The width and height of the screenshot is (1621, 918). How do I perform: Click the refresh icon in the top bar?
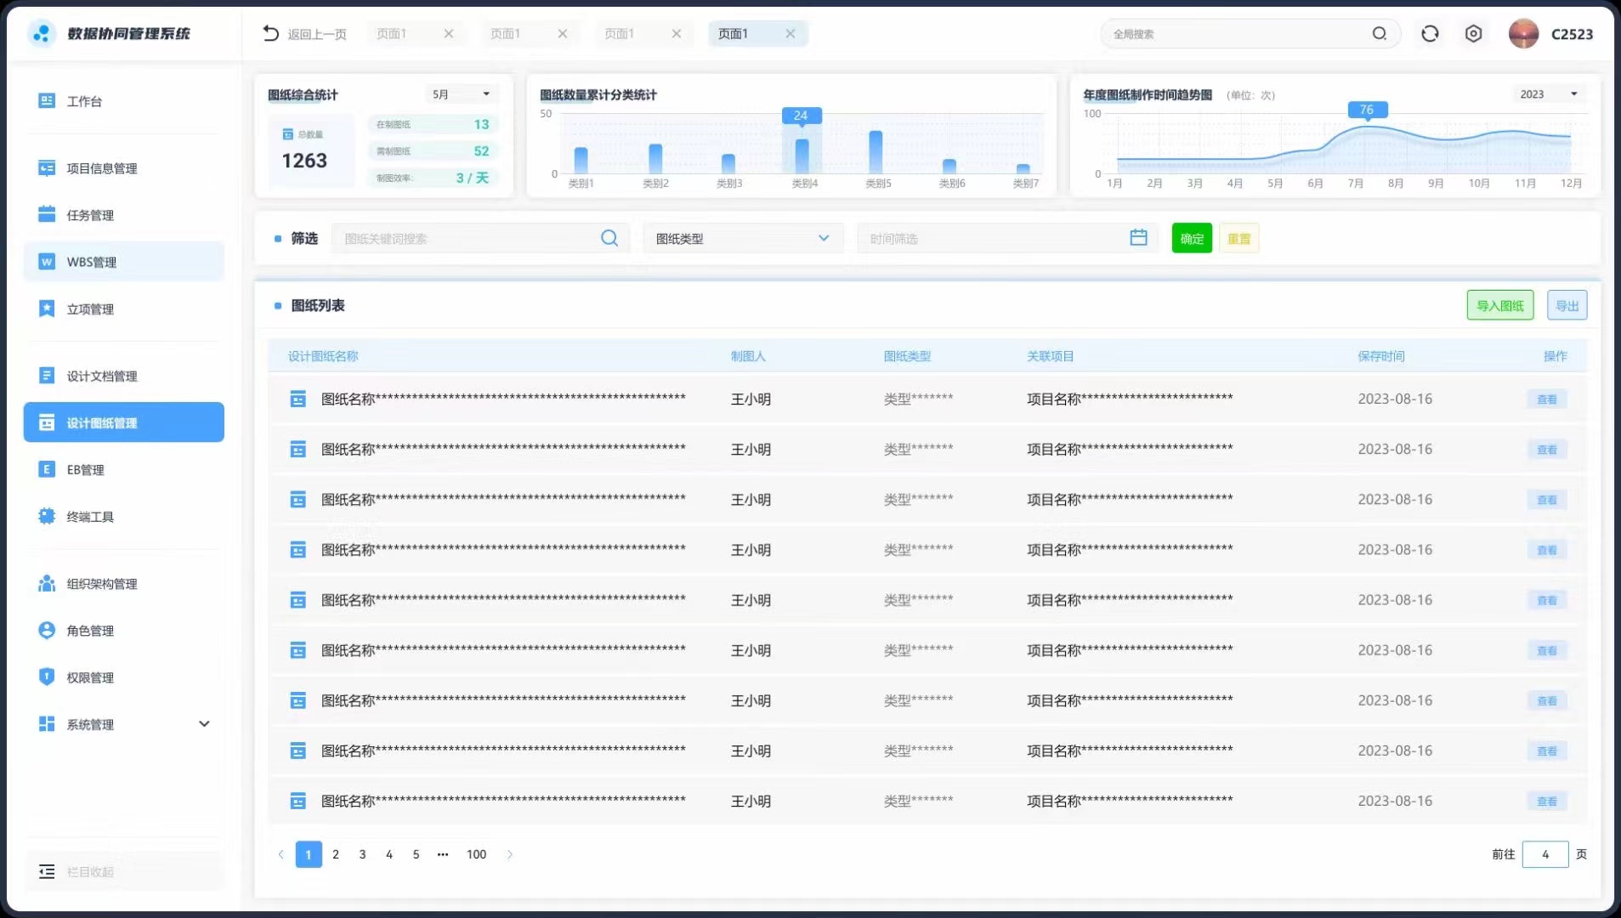coord(1430,33)
